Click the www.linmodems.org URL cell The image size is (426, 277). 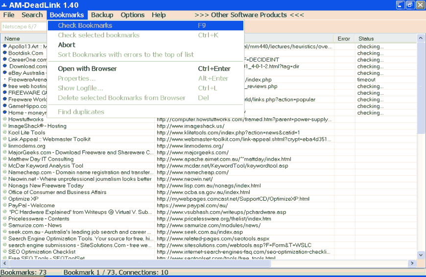(190, 146)
